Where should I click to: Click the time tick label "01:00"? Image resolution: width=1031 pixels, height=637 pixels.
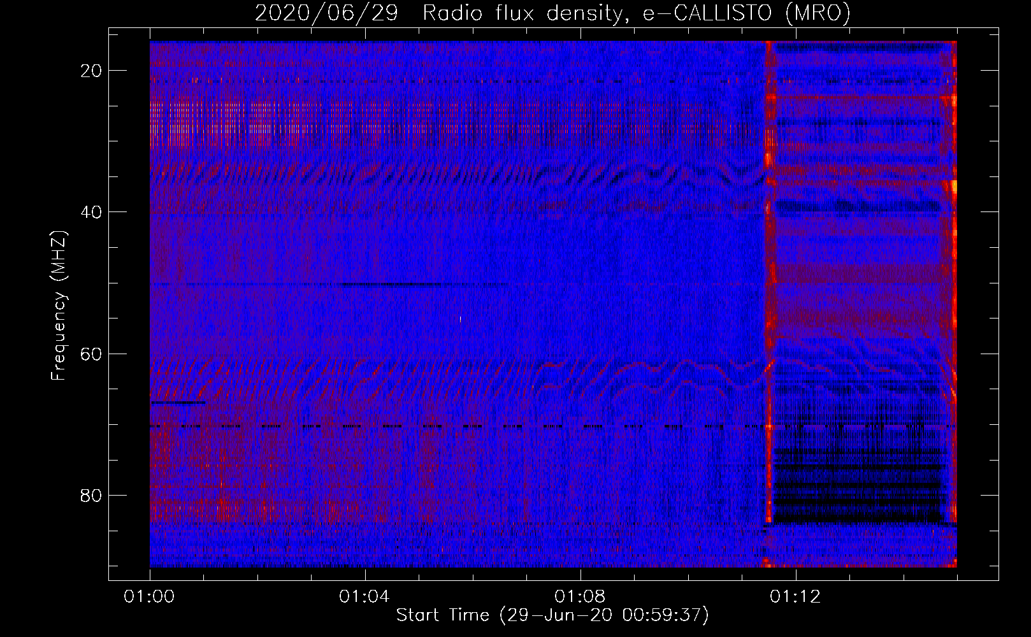(149, 597)
